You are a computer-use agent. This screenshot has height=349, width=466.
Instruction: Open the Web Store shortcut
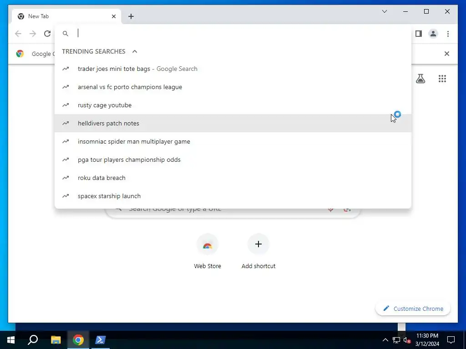click(x=208, y=251)
